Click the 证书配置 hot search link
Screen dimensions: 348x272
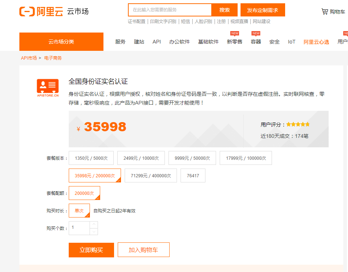click(x=136, y=21)
